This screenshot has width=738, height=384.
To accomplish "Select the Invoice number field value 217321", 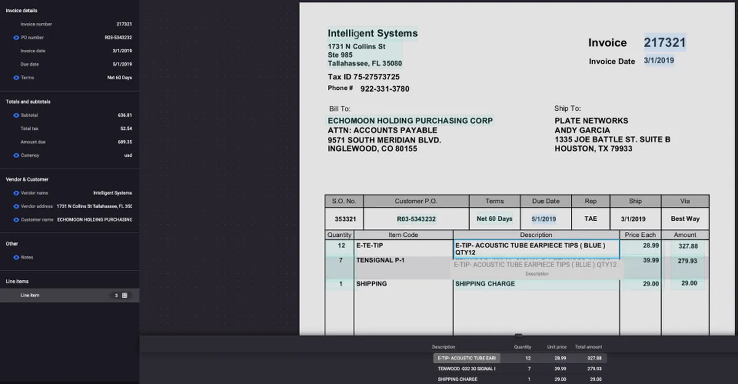I will point(124,24).
